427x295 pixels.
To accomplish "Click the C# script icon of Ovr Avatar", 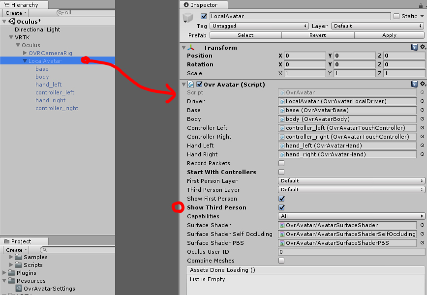I will tap(191, 85).
